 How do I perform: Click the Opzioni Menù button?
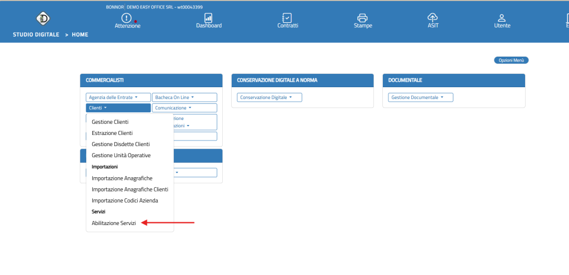[x=511, y=60]
